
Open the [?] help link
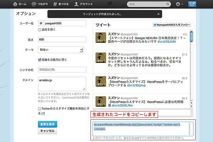[x=43, y=113]
